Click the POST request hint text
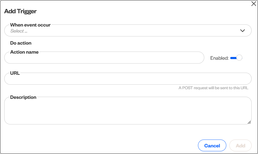The image size is (258, 154). tap(213, 88)
